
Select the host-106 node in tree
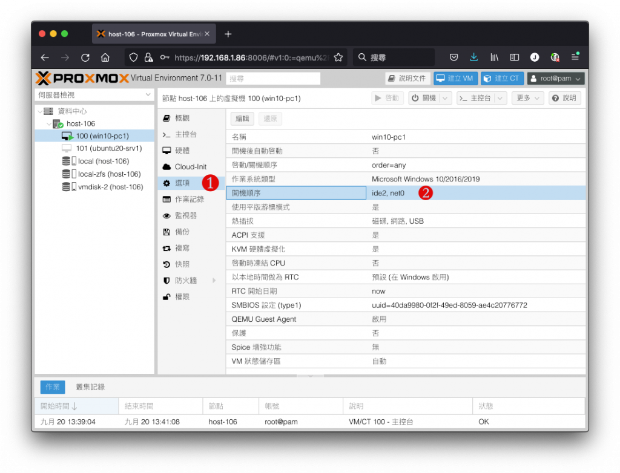(81, 123)
